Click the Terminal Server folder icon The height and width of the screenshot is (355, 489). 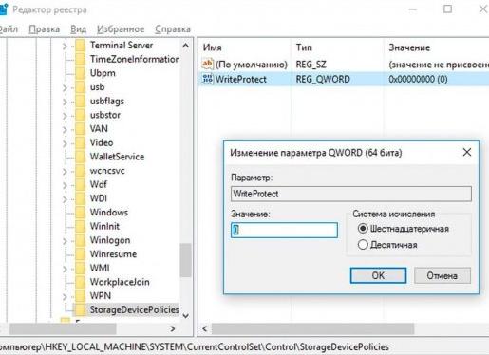click(81, 46)
